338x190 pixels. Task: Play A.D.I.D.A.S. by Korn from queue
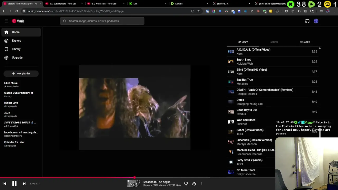tap(273, 51)
